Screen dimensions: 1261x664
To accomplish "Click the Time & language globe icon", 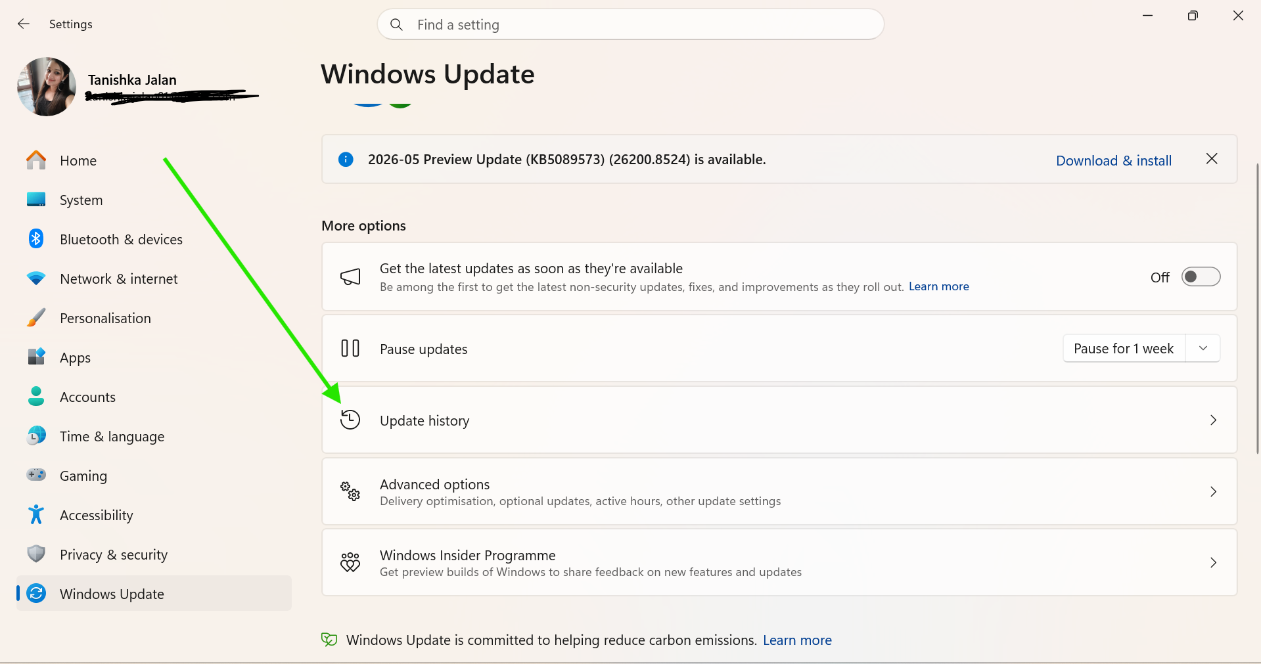I will point(36,435).
